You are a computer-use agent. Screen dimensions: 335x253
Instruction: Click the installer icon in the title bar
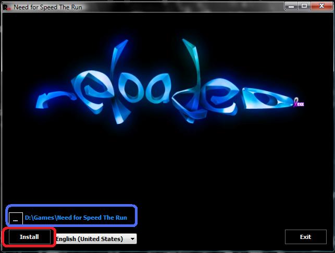click(7, 7)
